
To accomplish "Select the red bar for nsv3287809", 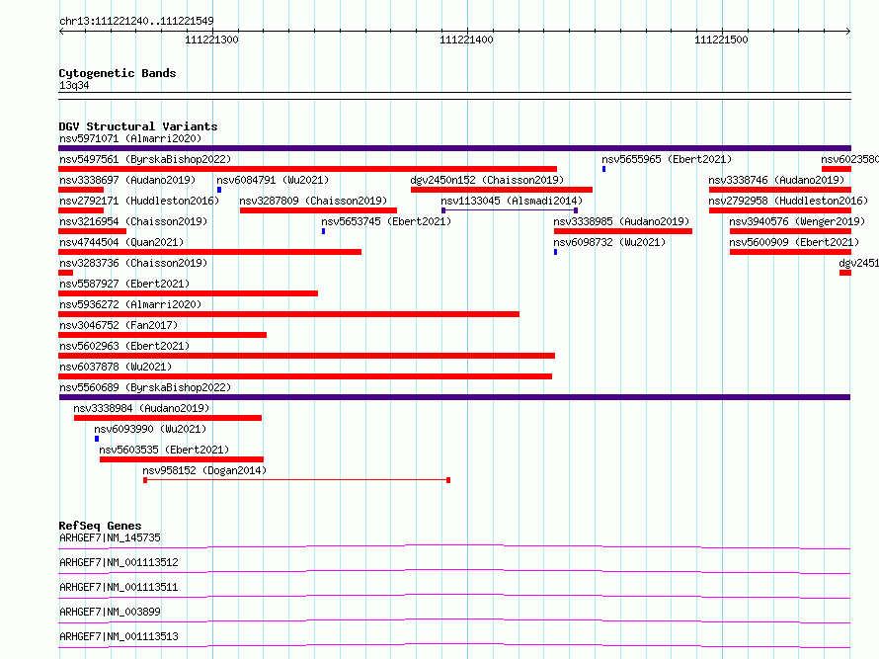I will click(318, 210).
